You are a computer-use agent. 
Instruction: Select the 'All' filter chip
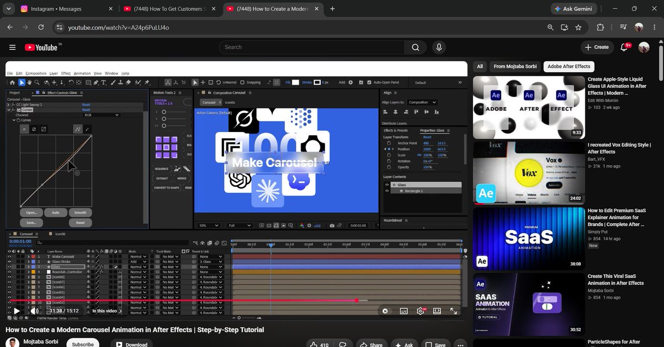point(480,66)
